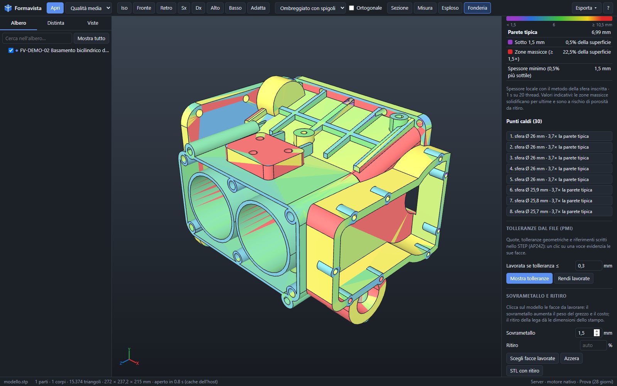Click the Azzera button
This screenshot has width=617, height=386.
click(571, 359)
